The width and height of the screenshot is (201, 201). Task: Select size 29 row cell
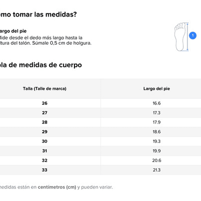click(x=44, y=132)
